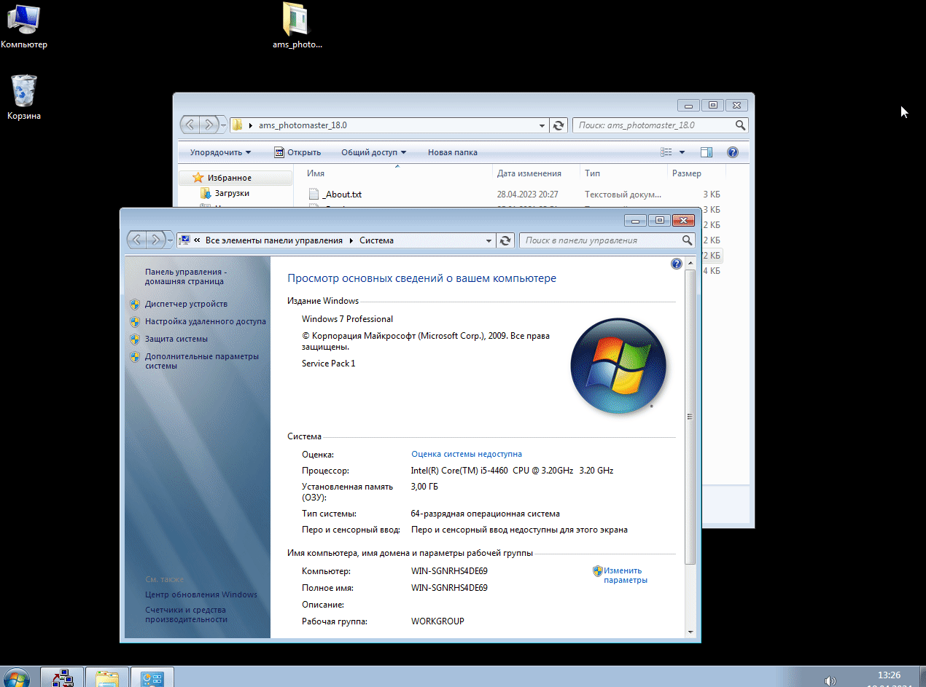
Task: Click Изменить параметры link
Action: tap(625, 576)
